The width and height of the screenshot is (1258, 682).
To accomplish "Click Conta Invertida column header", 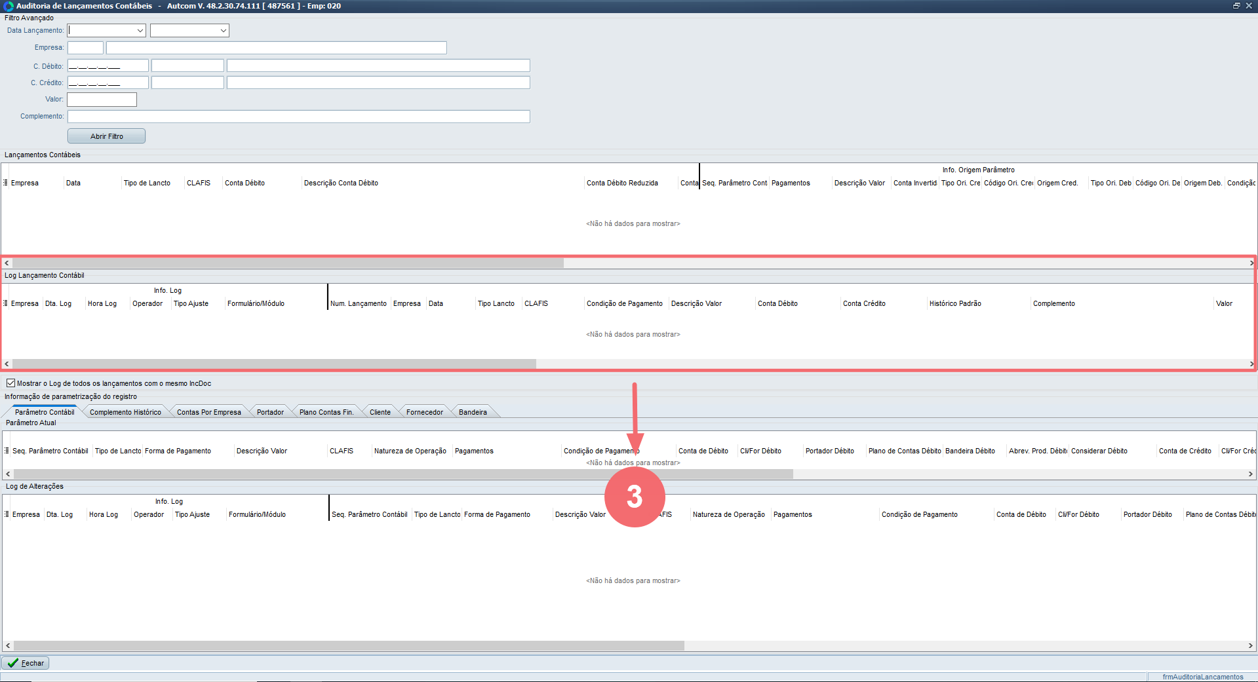I will [x=915, y=183].
